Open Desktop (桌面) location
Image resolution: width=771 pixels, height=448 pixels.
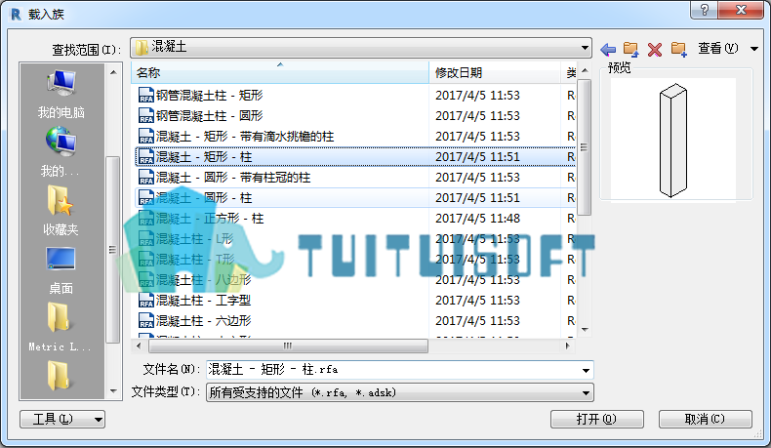coord(61,270)
